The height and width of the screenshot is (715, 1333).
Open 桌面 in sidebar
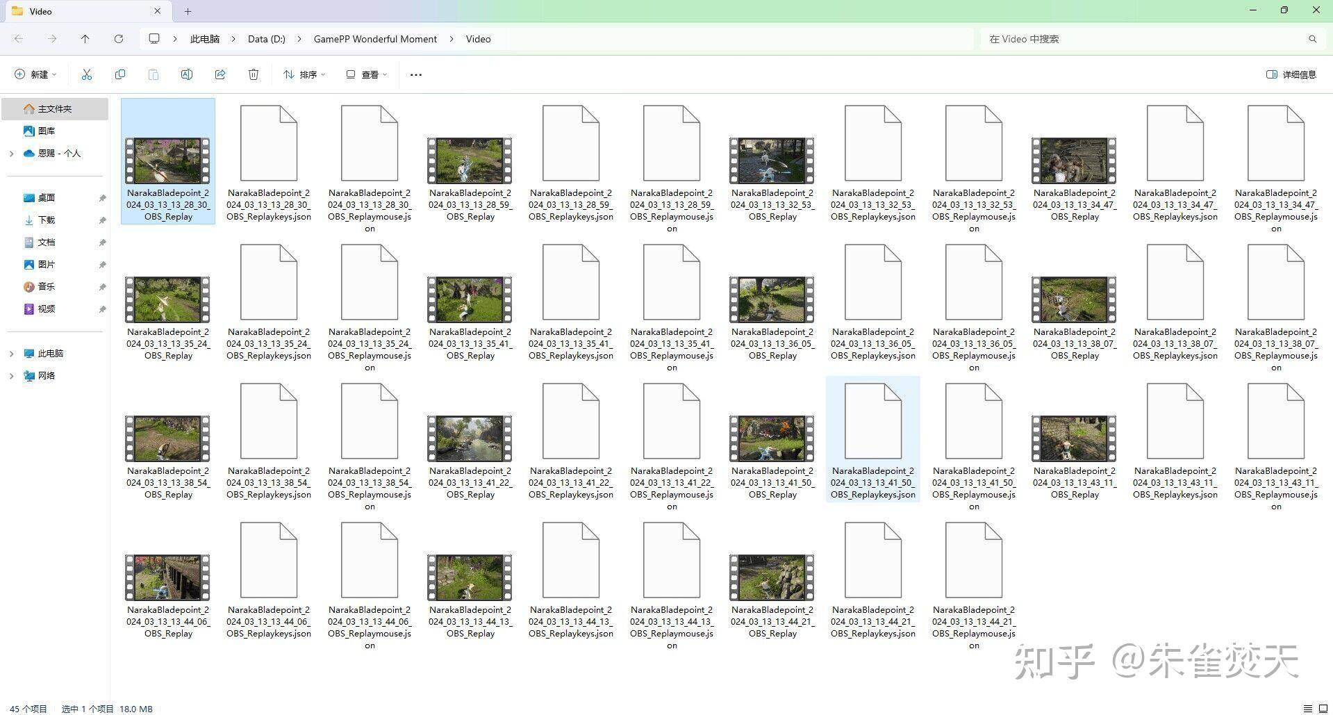(x=47, y=197)
